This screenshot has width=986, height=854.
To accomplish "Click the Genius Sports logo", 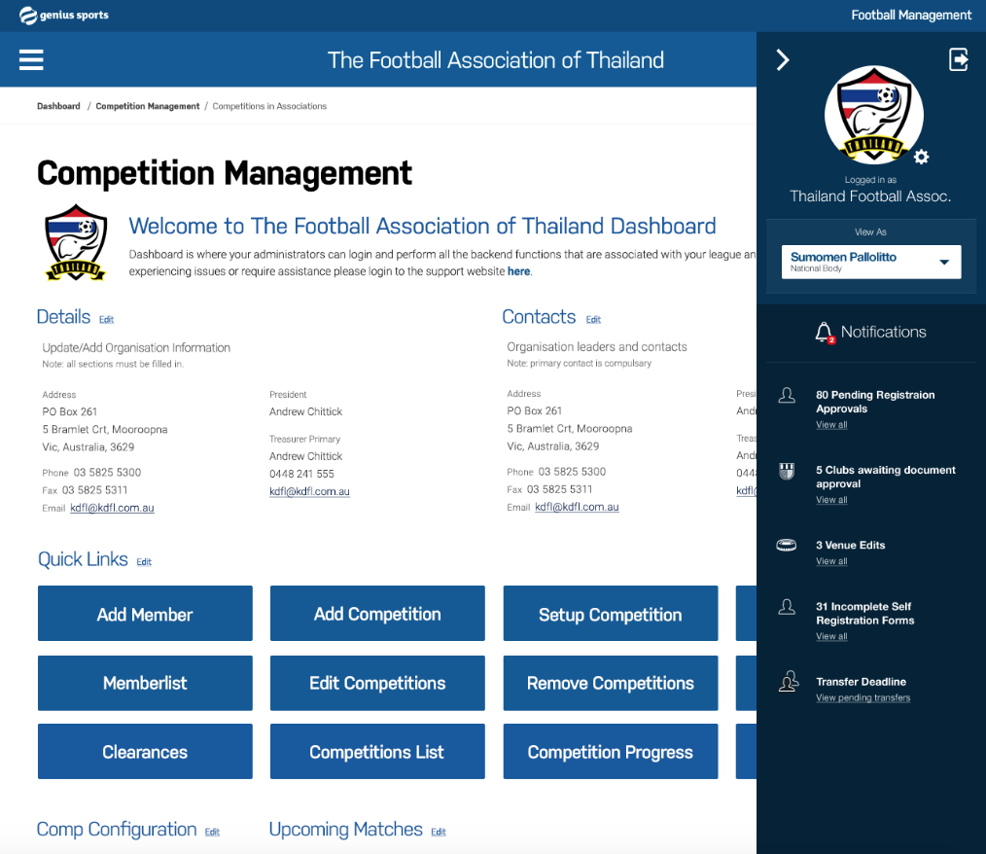I will pyautogui.click(x=63, y=16).
